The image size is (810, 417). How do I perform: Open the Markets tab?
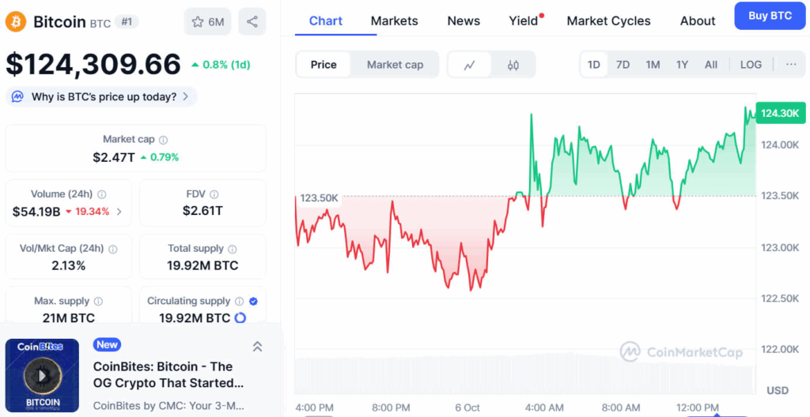click(x=394, y=21)
